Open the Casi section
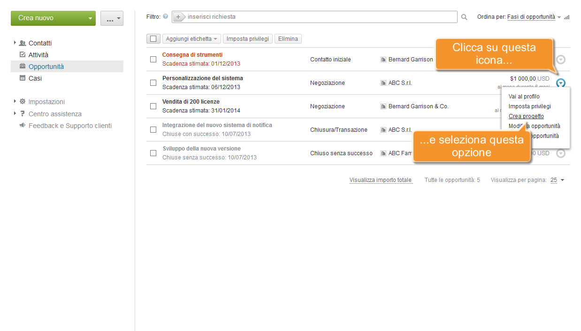The width and height of the screenshot is (581, 331). click(x=35, y=78)
